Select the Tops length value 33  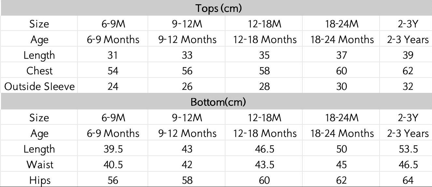point(187,55)
